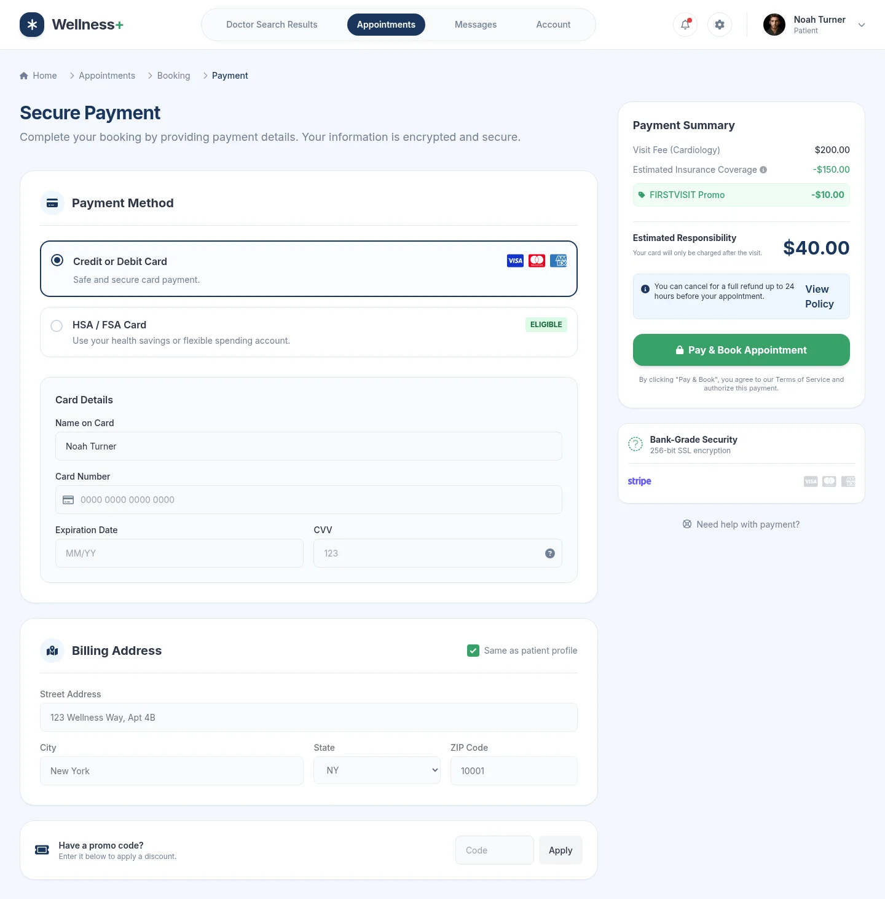The width and height of the screenshot is (885, 899).
Task: Open the Account tab
Action: tap(553, 25)
